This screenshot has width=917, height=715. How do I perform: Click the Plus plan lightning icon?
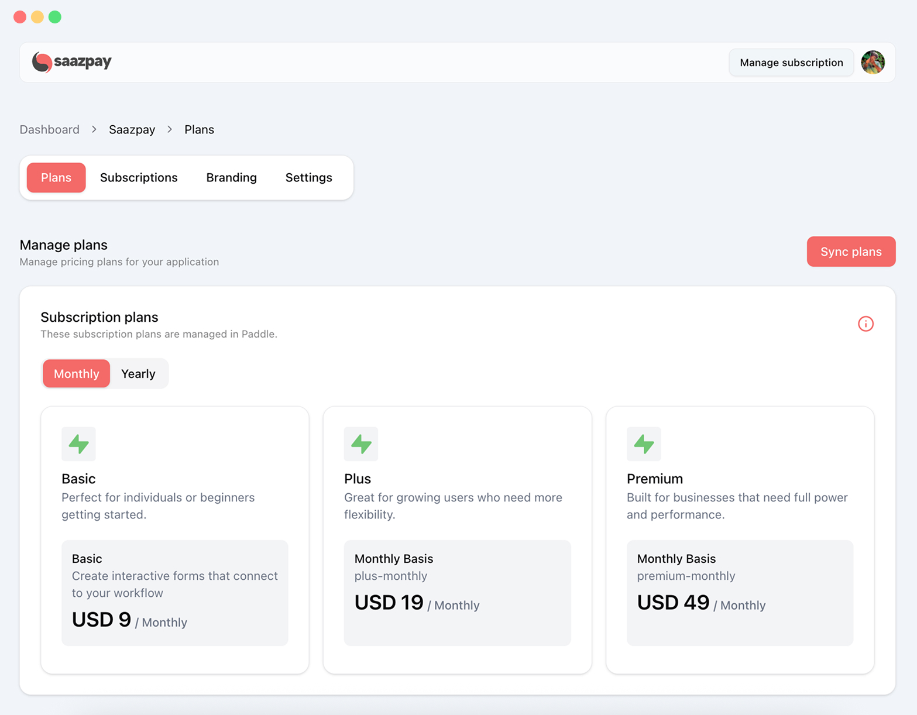tap(361, 444)
